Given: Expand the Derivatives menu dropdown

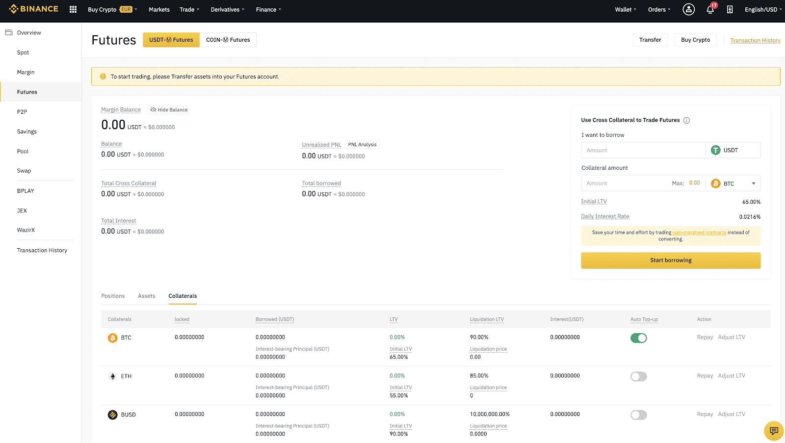Looking at the screenshot, I should [228, 9].
